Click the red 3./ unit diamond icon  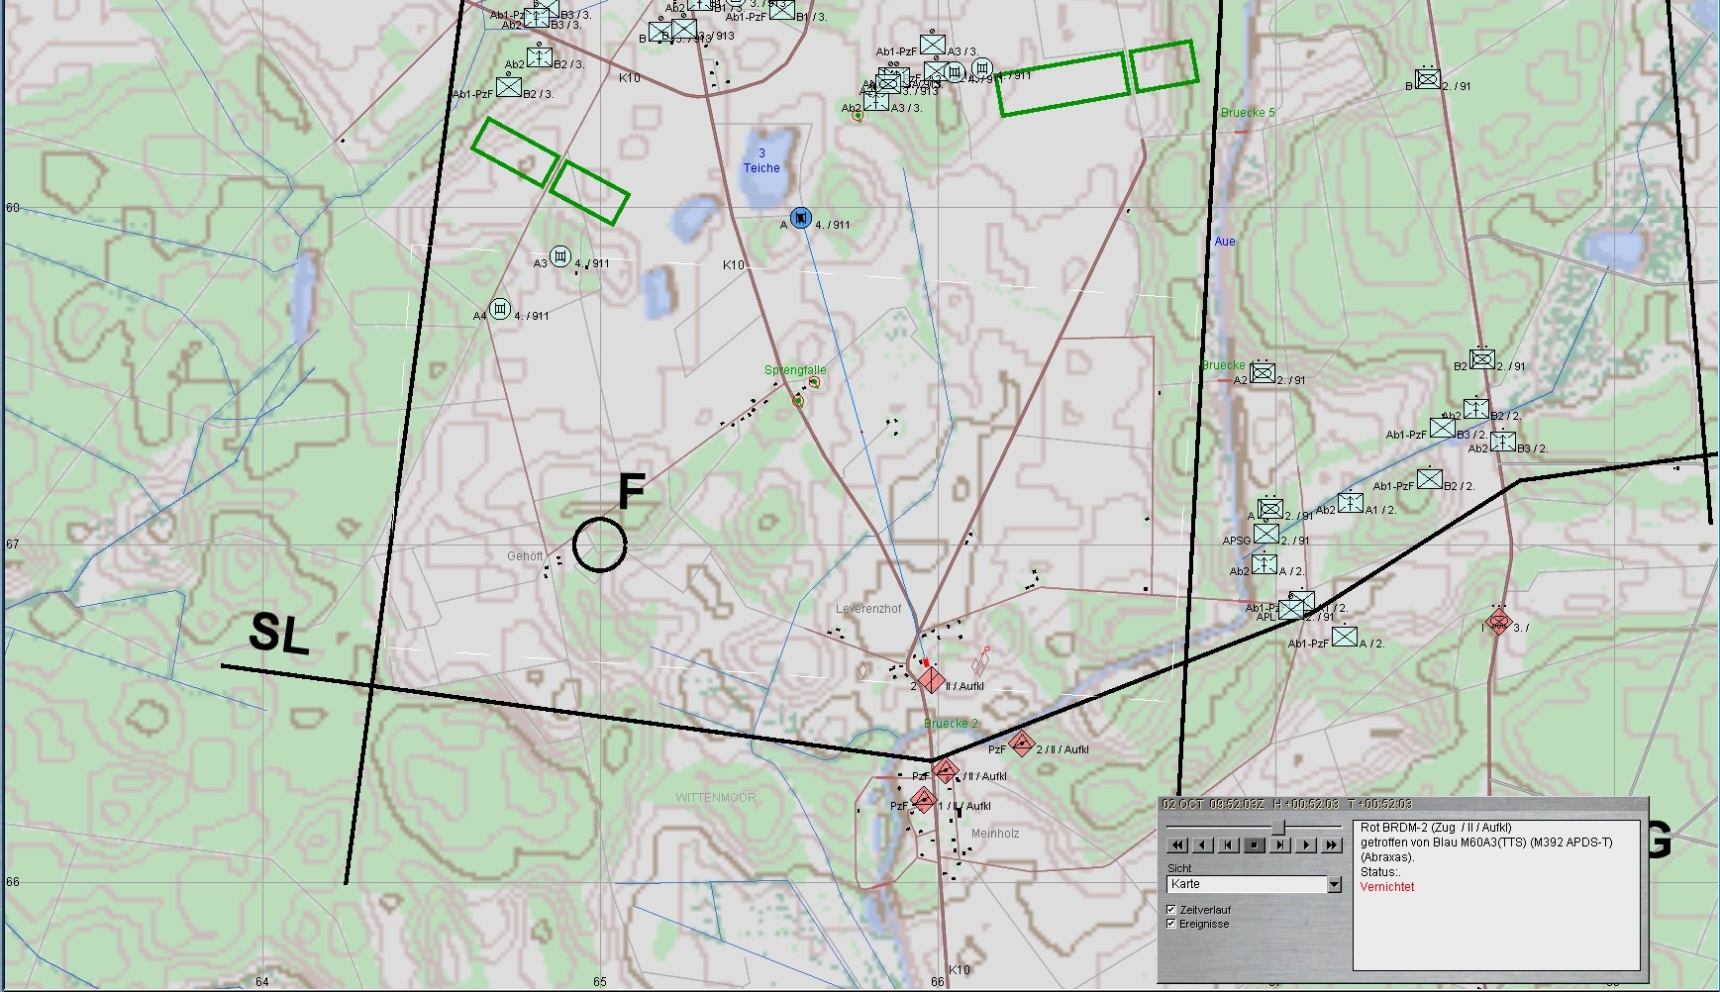click(x=1498, y=623)
